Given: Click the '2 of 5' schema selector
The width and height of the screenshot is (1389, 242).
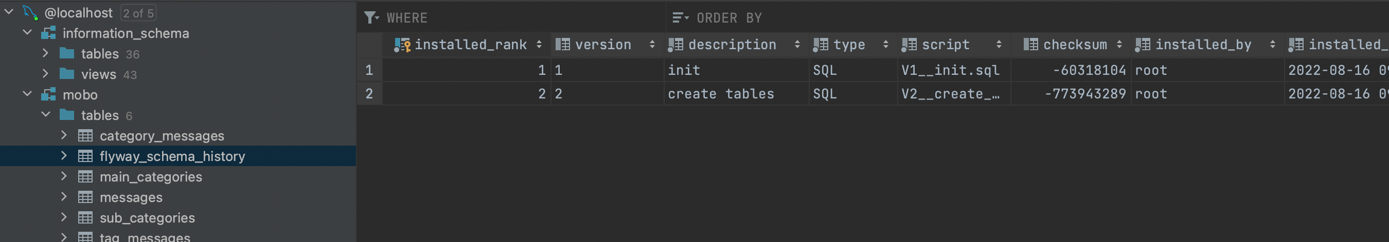Looking at the screenshot, I should [138, 13].
